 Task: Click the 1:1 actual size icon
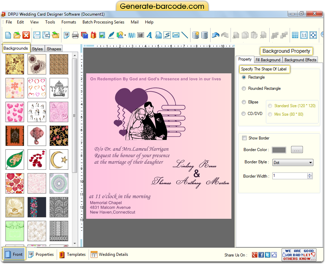304,35
